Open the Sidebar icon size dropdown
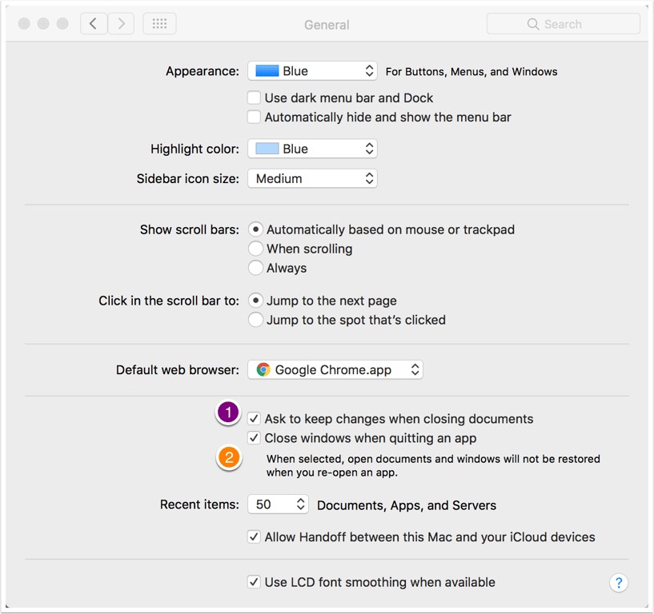Screen dimensions: 654x614 (x=312, y=179)
